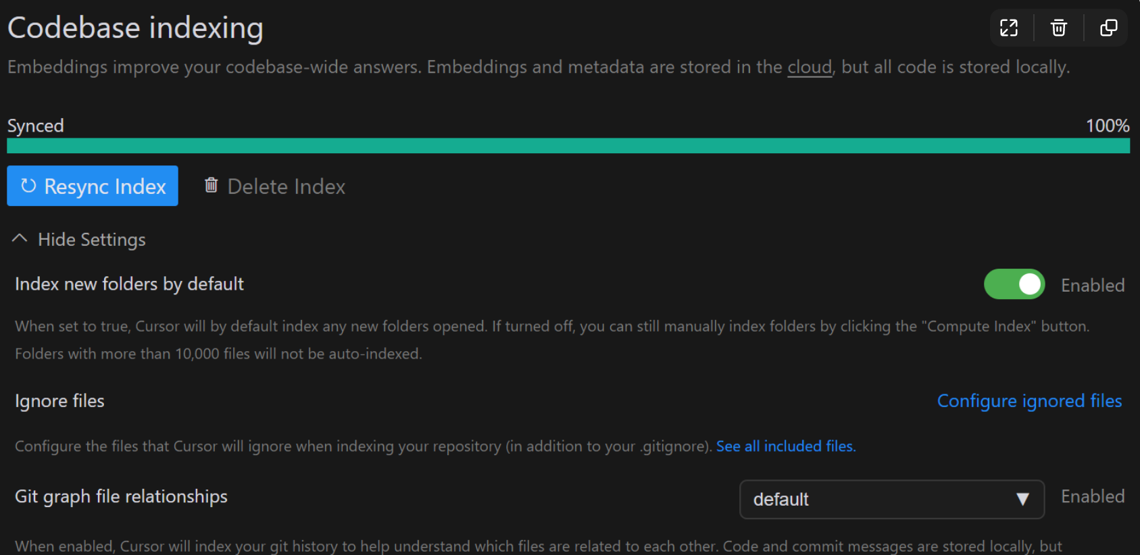Click the trash icon in the top-right toolbar
Image resolution: width=1140 pixels, height=555 pixels.
point(1059,28)
